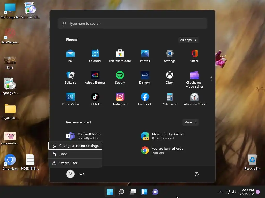Choose Lock from user menu
This screenshot has width=265, height=198.
coord(75,154)
